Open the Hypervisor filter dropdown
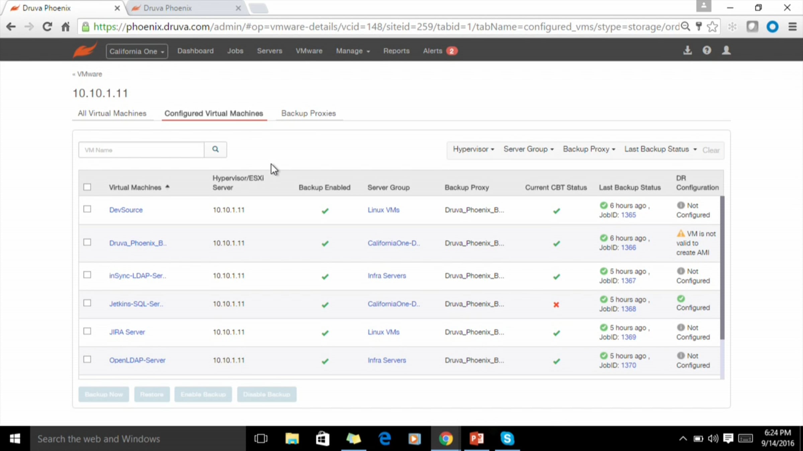 pos(473,149)
